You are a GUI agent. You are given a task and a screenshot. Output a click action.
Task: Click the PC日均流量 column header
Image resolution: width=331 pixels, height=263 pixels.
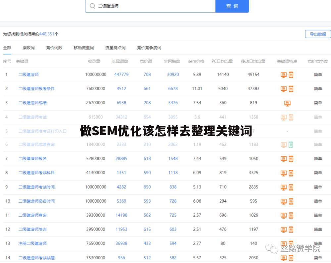tap(222, 61)
